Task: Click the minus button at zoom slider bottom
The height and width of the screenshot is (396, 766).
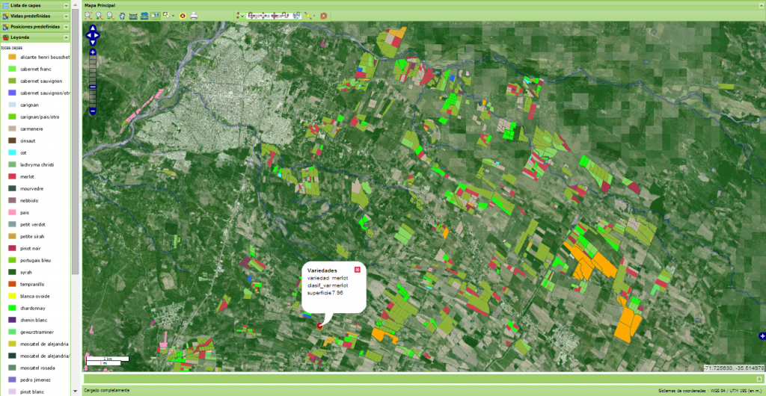Action: point(92,111)
